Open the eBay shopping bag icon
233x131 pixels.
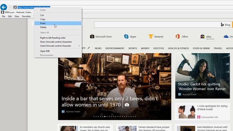tap(202, 36)
